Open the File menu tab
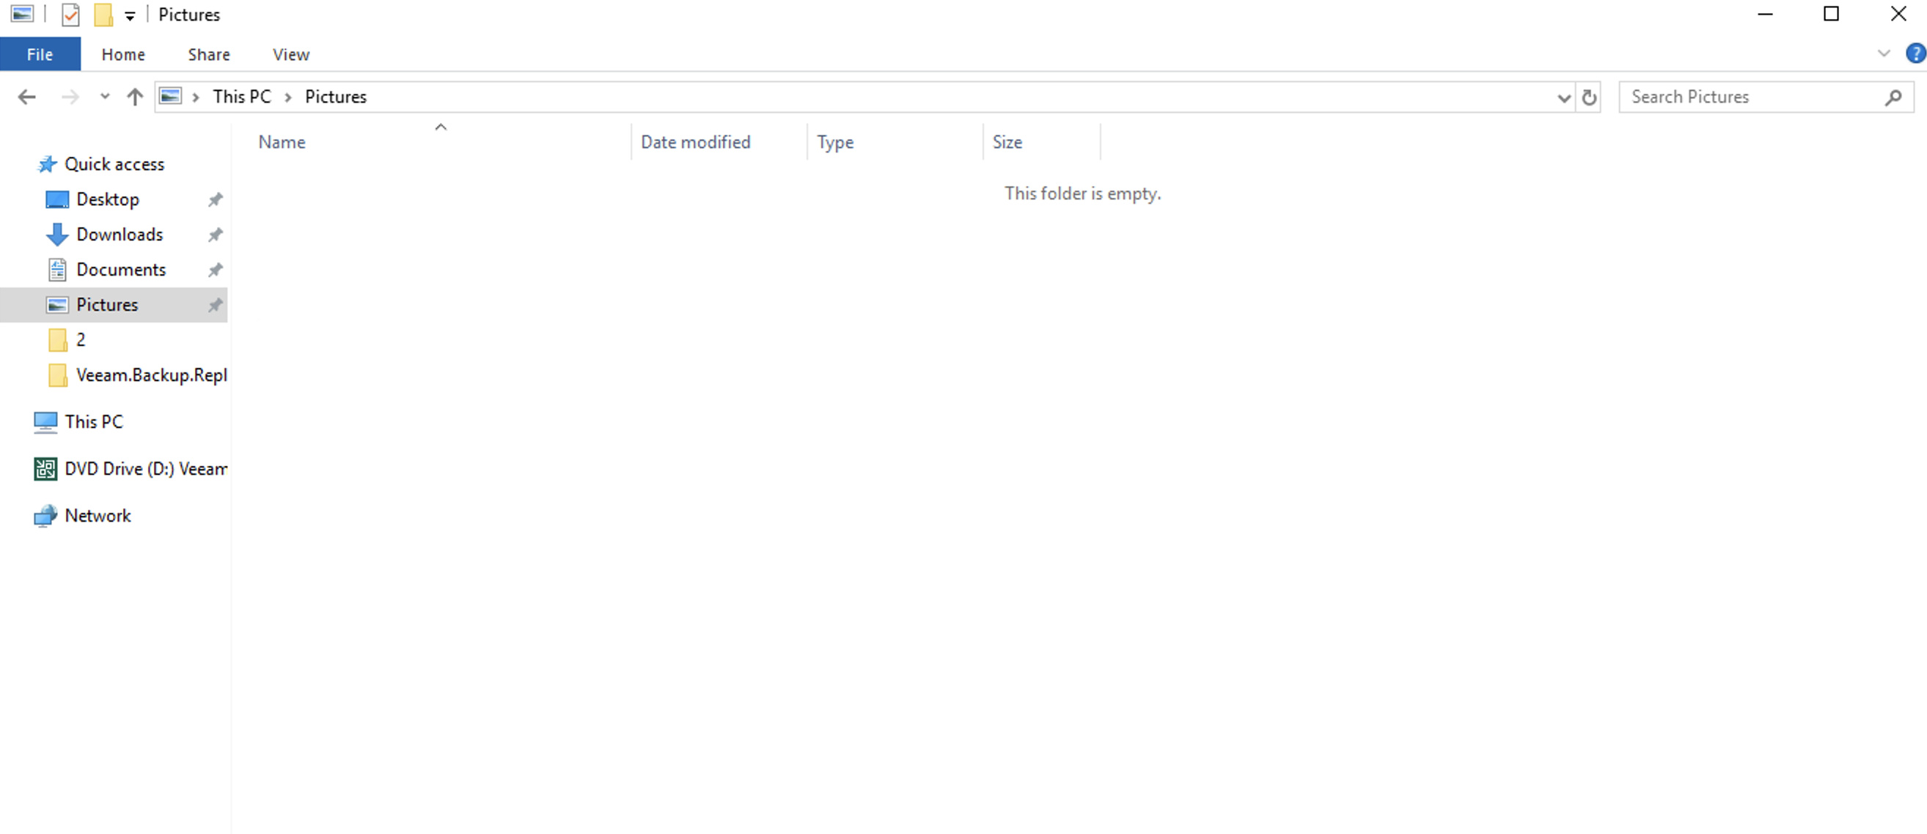 tap(40, 55)
